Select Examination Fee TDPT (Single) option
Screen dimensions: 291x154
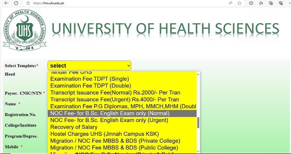(x=90, y=79)
